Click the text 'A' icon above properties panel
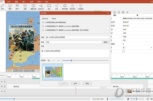The image size is (153, 101). pos(119,12)
